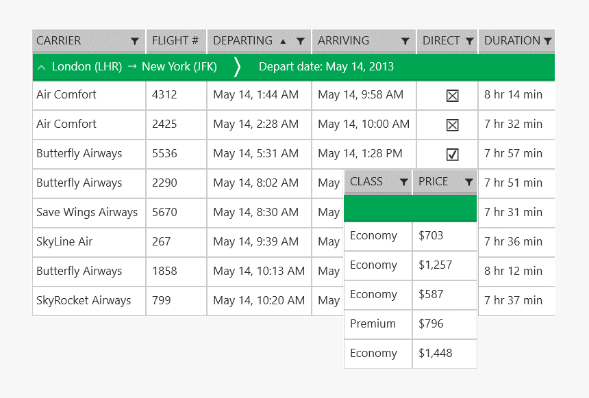The width and height of the screenshot is (589, 398).
Task: Open the filter icon in the CARRIER column
Action: click(135, 41)
